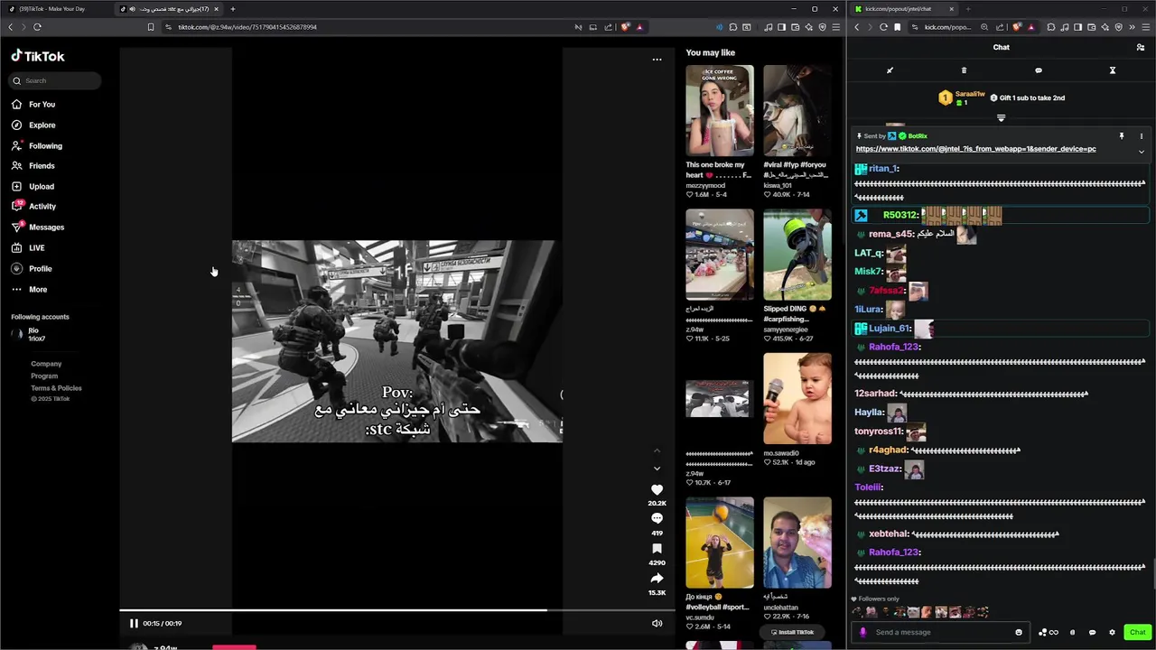
Task: Click the Install TikTok button
Action: (792, 632)
